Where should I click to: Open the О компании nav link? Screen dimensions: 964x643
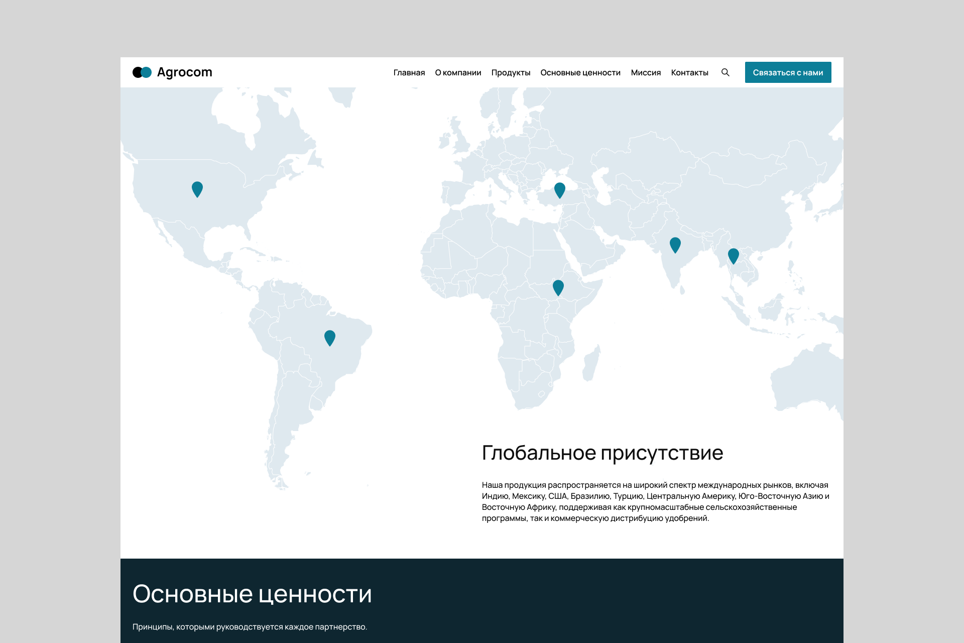click(x=458, y=72)
